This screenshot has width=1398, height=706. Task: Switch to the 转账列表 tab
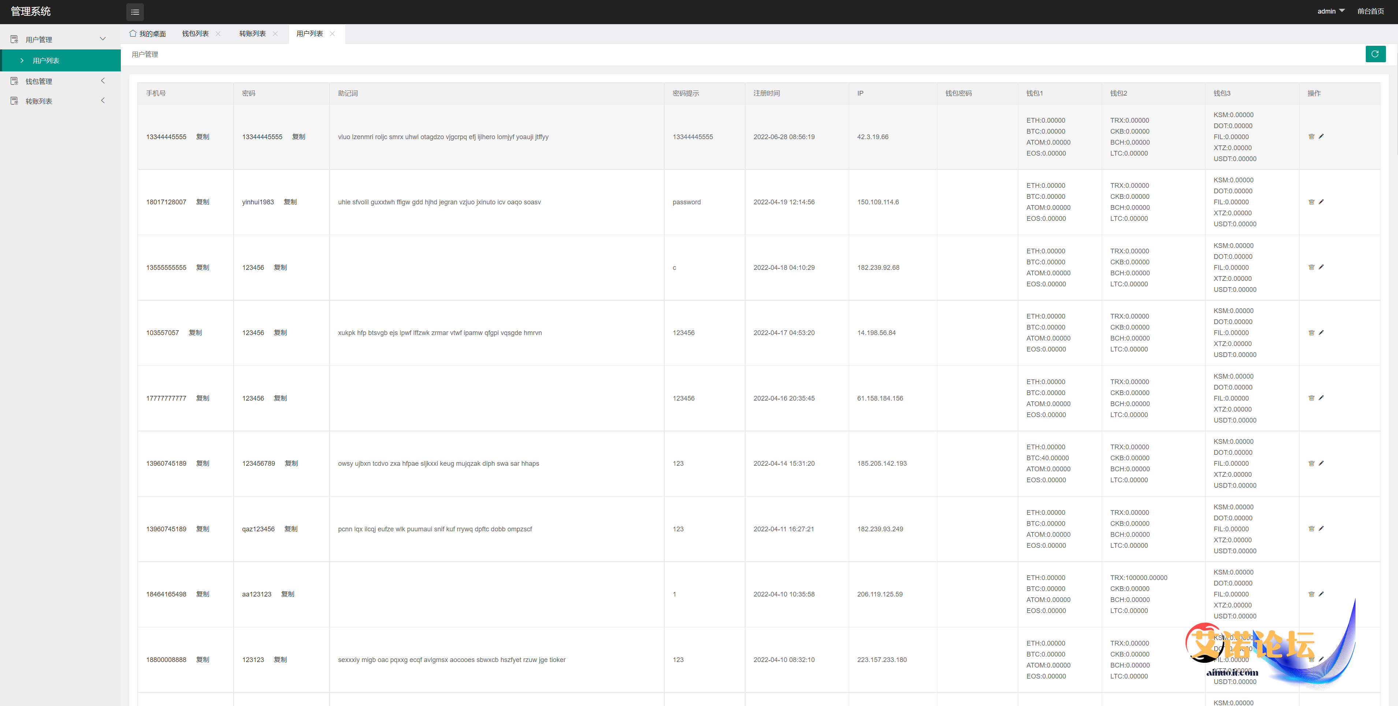pyautogui.click(x=252, y=34)
